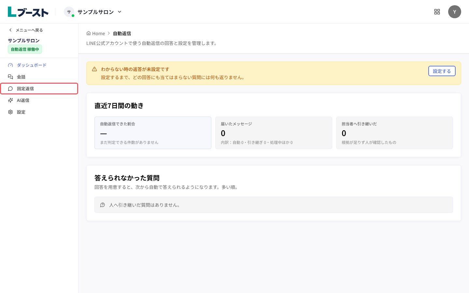Viewport: 469px width, 293px height.
Task: Click the Home house icon in breadcrumb
Action: tap(89, 33)
